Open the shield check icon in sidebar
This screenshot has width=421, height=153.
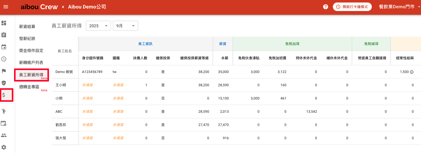[4, 83]
